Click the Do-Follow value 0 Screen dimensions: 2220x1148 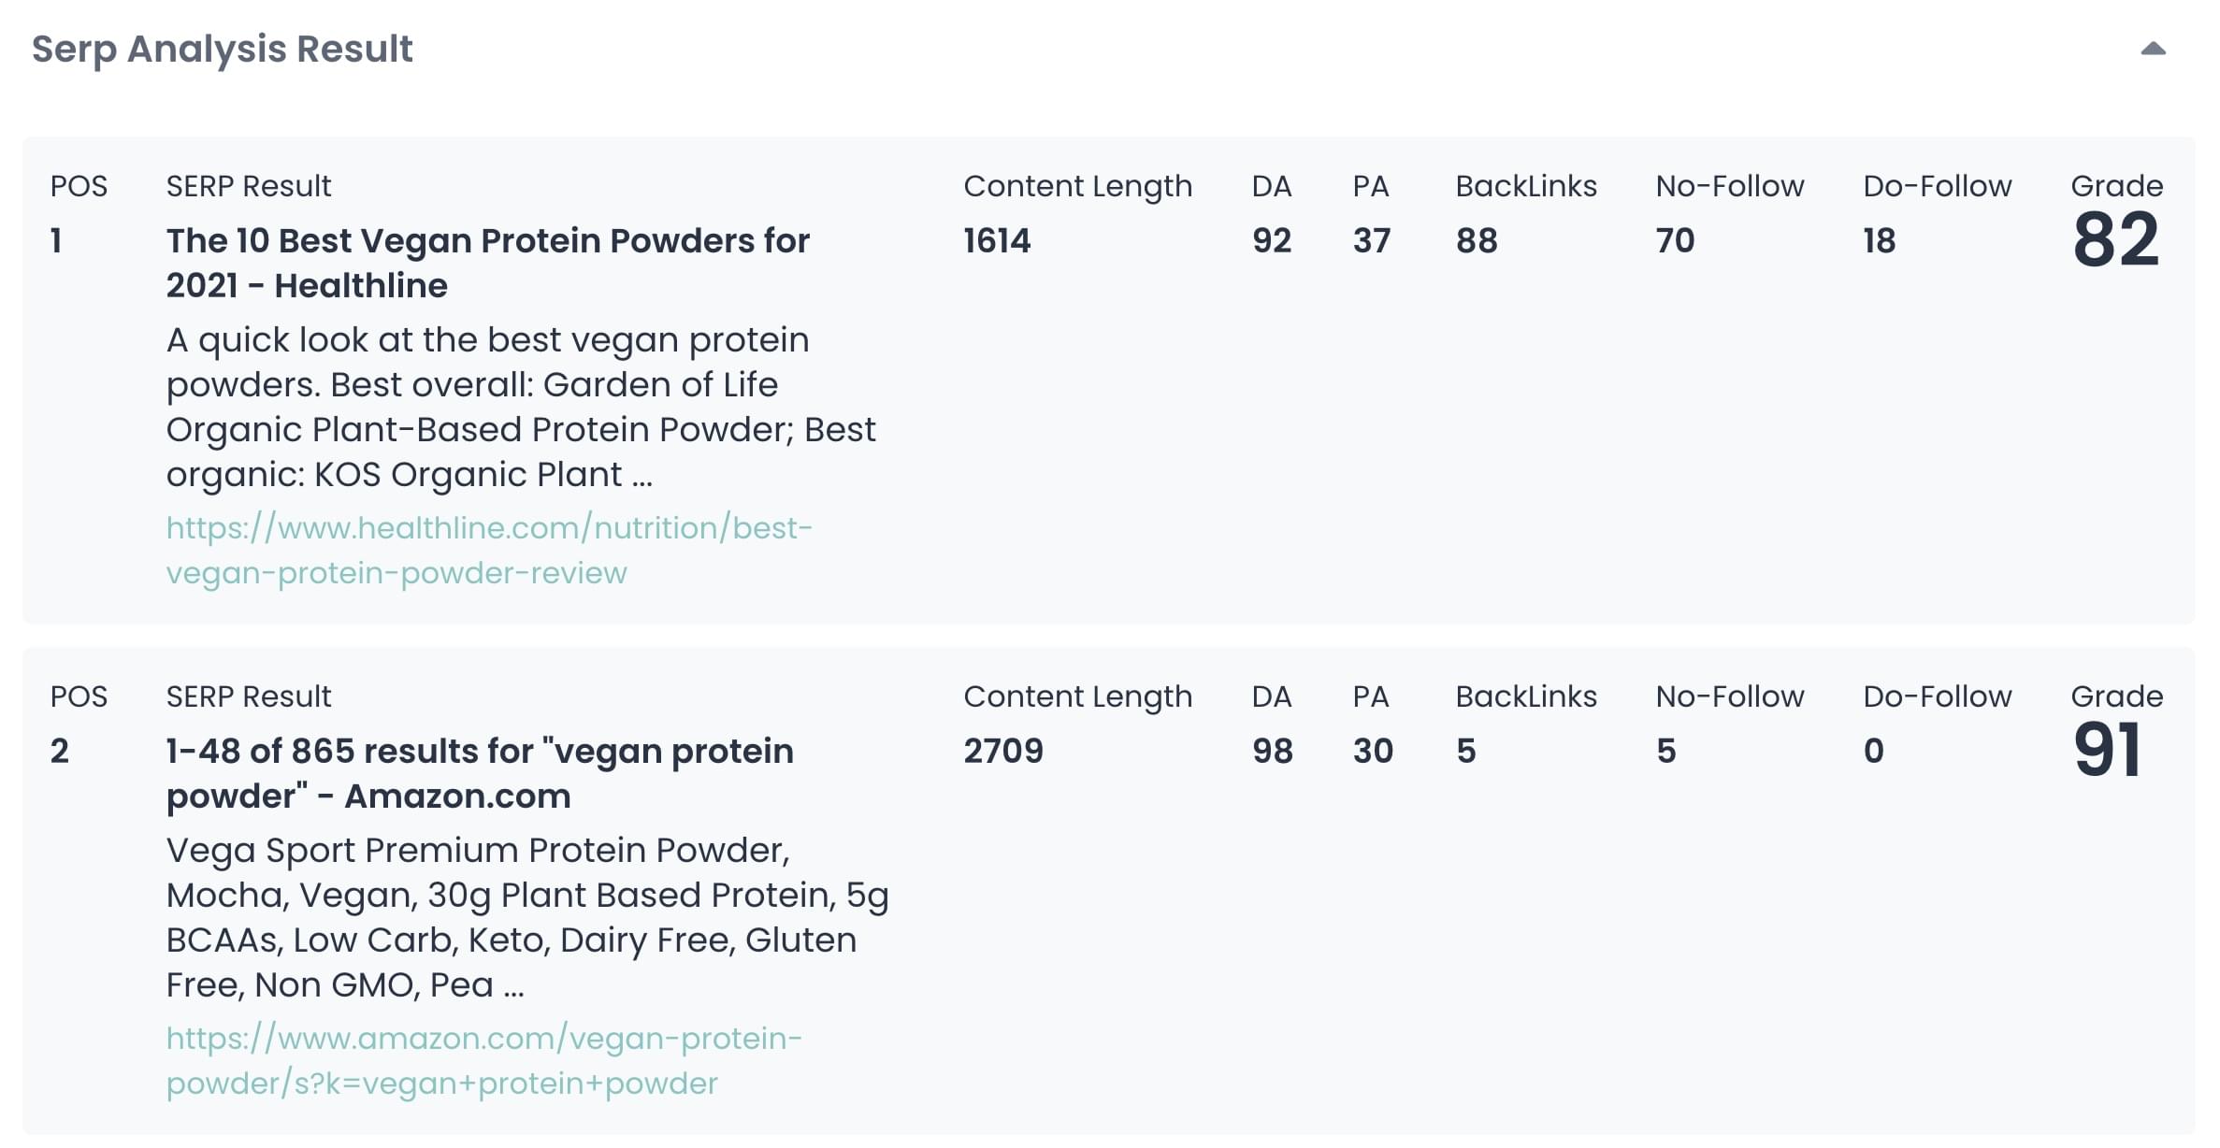coord(1873,752)
